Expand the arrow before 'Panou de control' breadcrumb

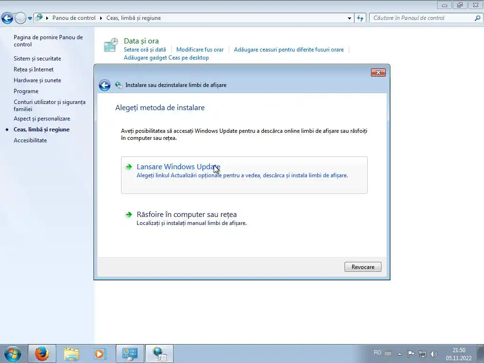click(47, 18)
